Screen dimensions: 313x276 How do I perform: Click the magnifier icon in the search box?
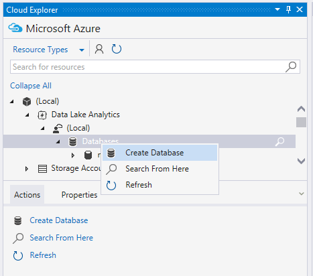click(291, 67)
